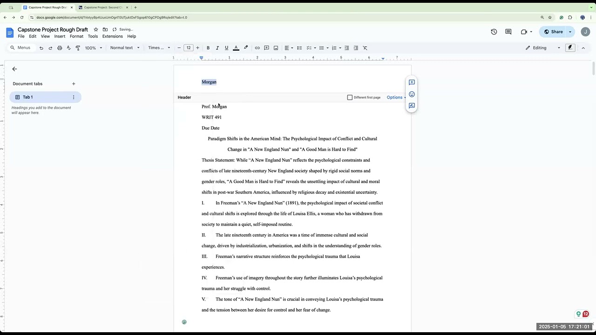
Task: Insert a numbered list
Action: [x=334, y=48]
